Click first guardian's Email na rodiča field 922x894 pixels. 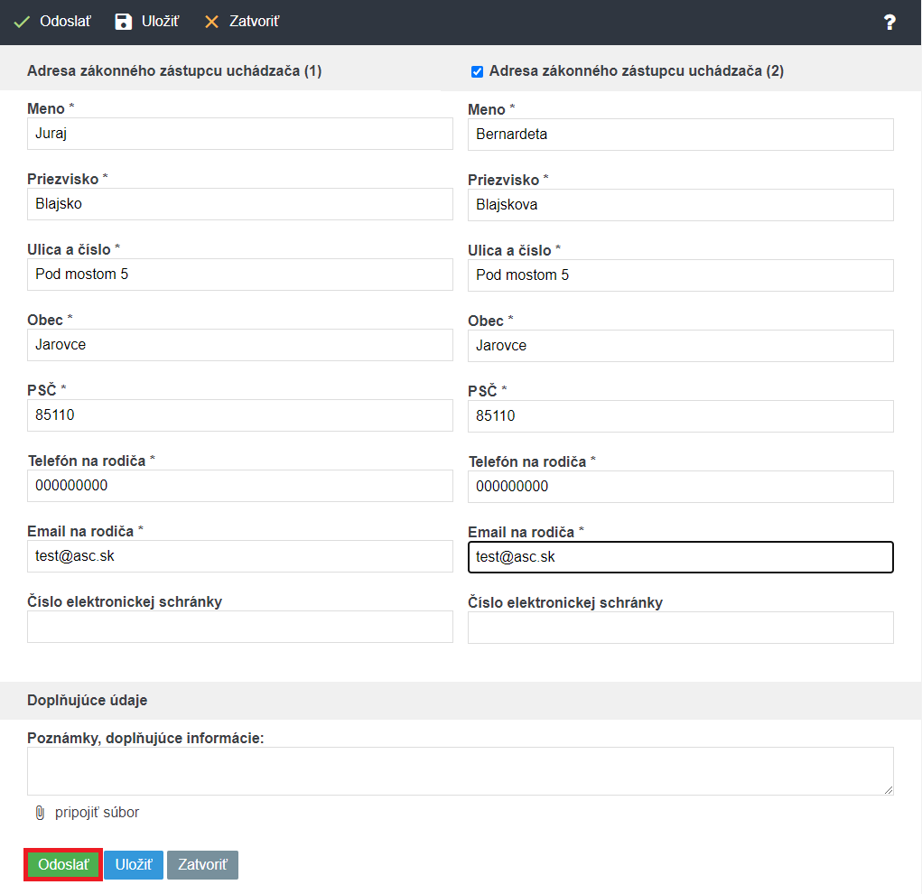pyautogui.click(x=239, y=556)
